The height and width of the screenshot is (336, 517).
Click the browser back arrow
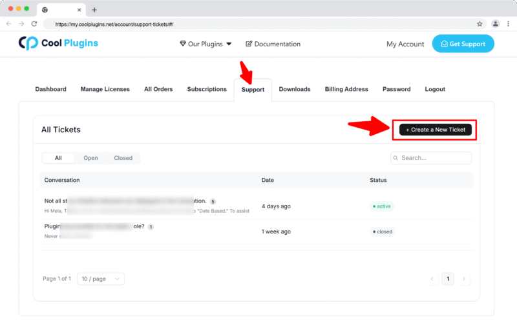tap(8, 24)
